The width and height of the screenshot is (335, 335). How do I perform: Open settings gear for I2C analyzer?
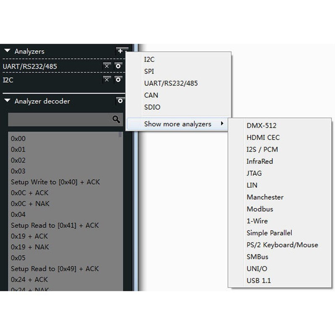point(118,80)
